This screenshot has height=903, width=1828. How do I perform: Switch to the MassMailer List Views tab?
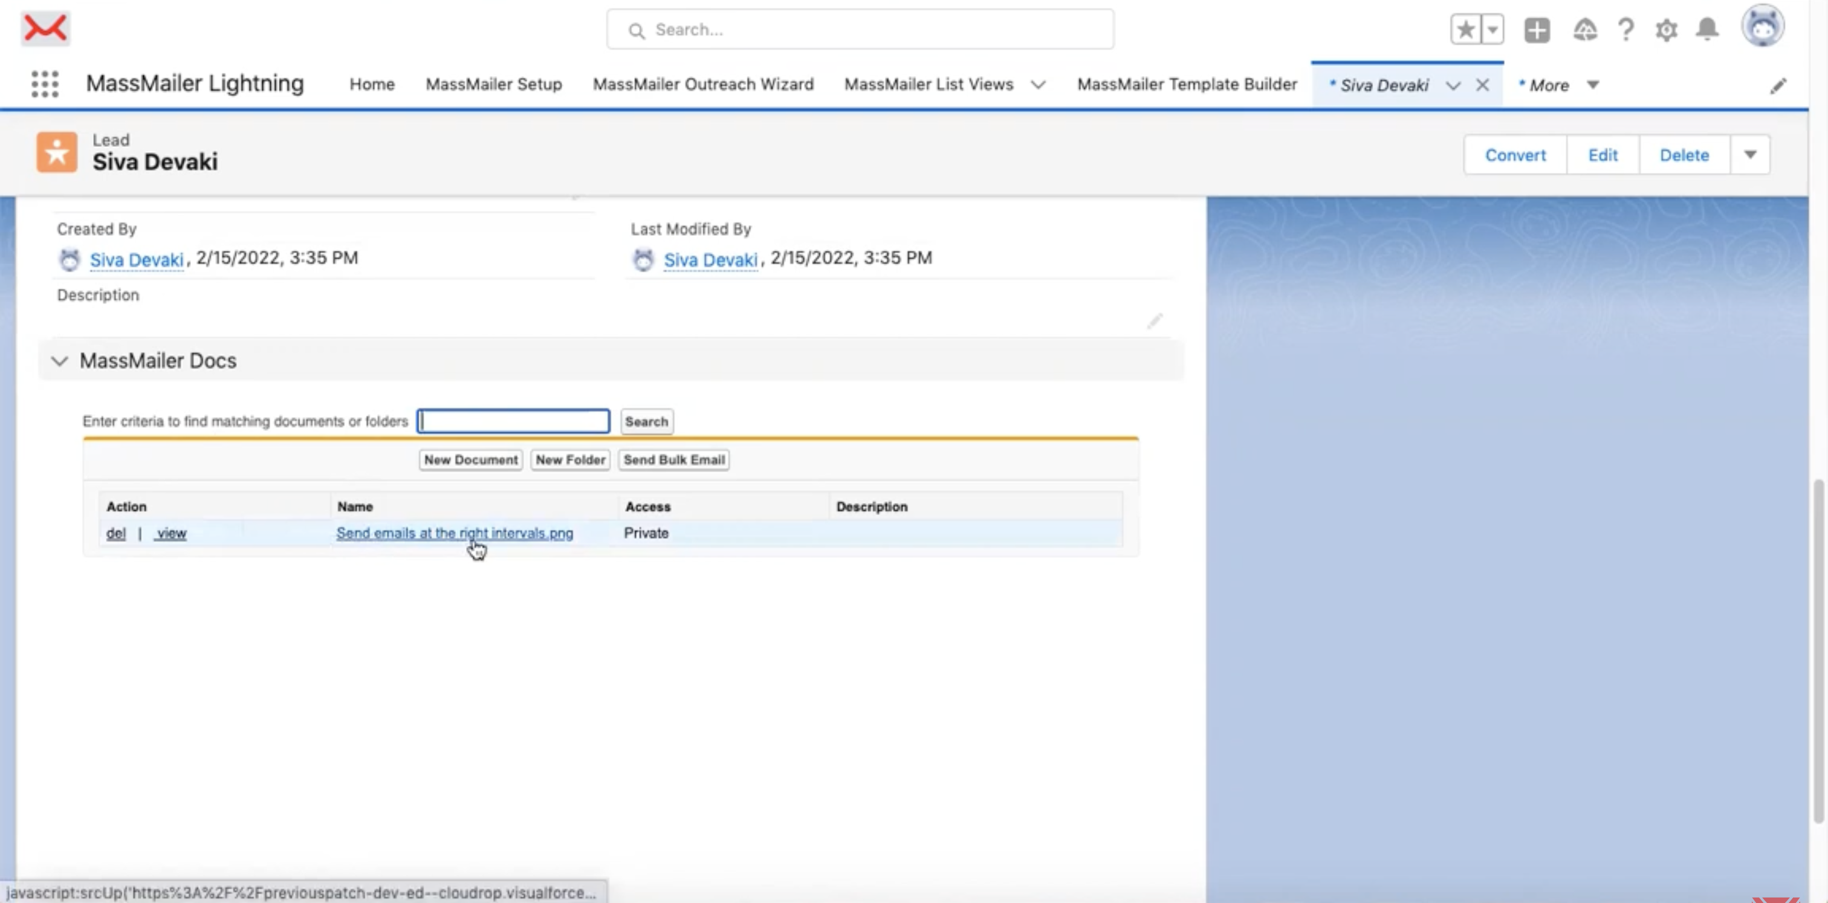pyautogui.click(x=928, y=85)
